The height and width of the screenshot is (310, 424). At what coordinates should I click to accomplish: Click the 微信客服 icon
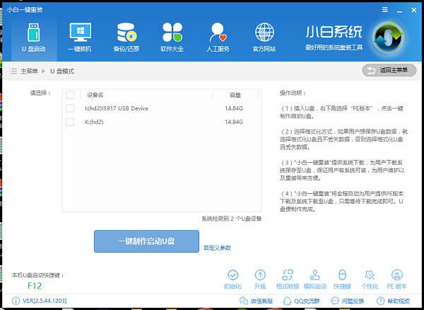(x=244, y=301)
